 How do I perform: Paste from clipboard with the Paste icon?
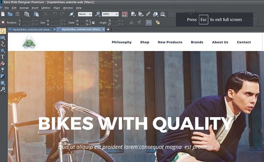(36, 14)
